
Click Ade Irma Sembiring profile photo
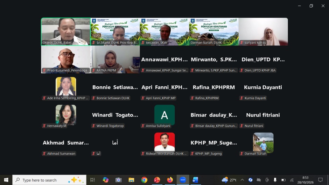click(66, 86)
